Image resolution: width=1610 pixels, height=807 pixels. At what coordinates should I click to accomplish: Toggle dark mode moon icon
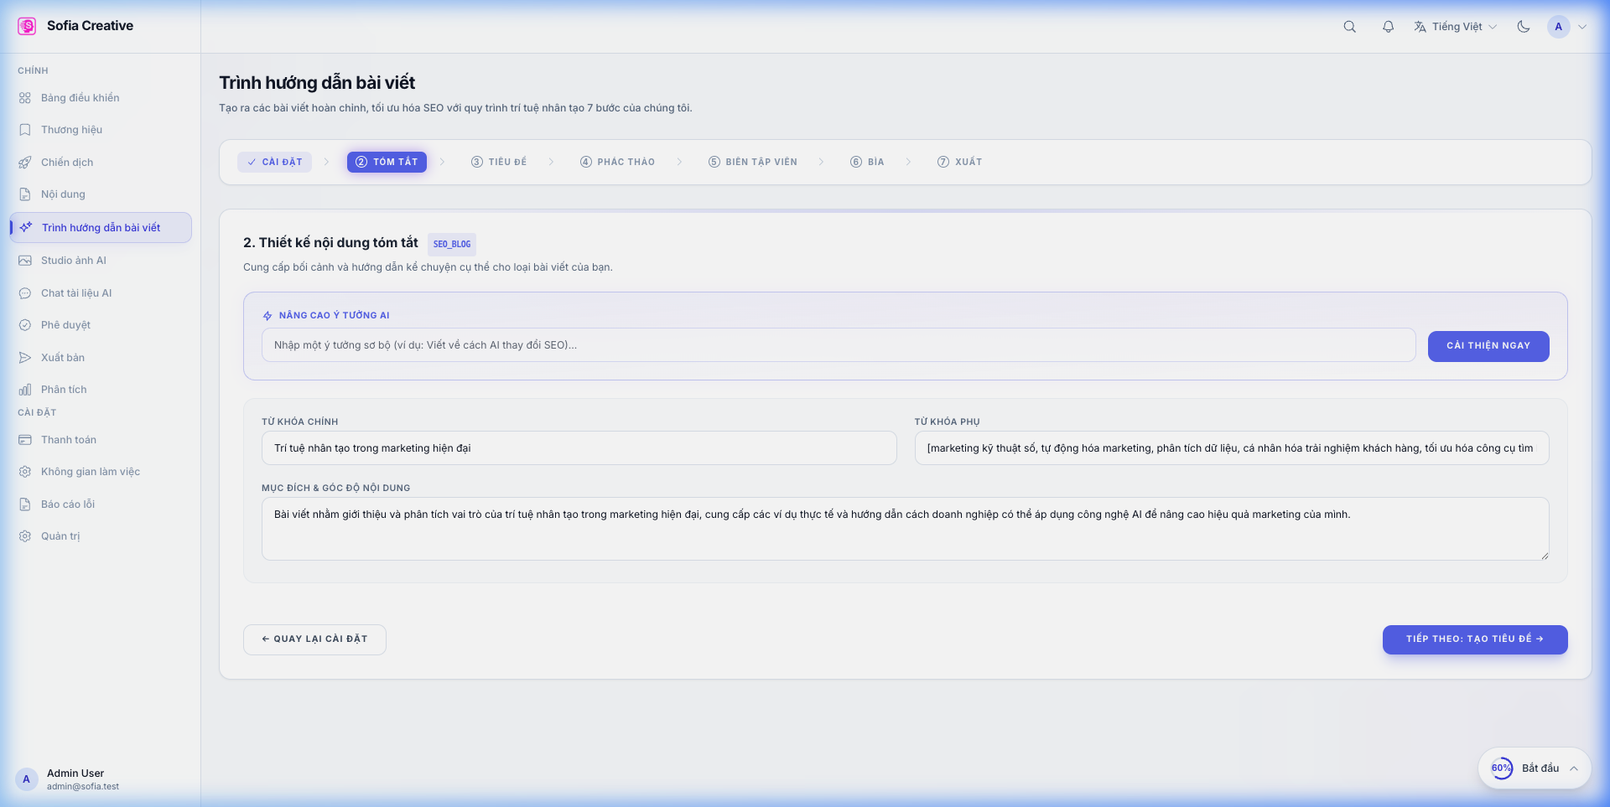click(x=1523, y=27)
